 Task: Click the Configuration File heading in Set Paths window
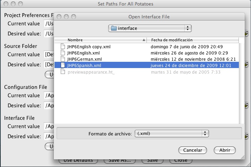click(x=26, y=87)
